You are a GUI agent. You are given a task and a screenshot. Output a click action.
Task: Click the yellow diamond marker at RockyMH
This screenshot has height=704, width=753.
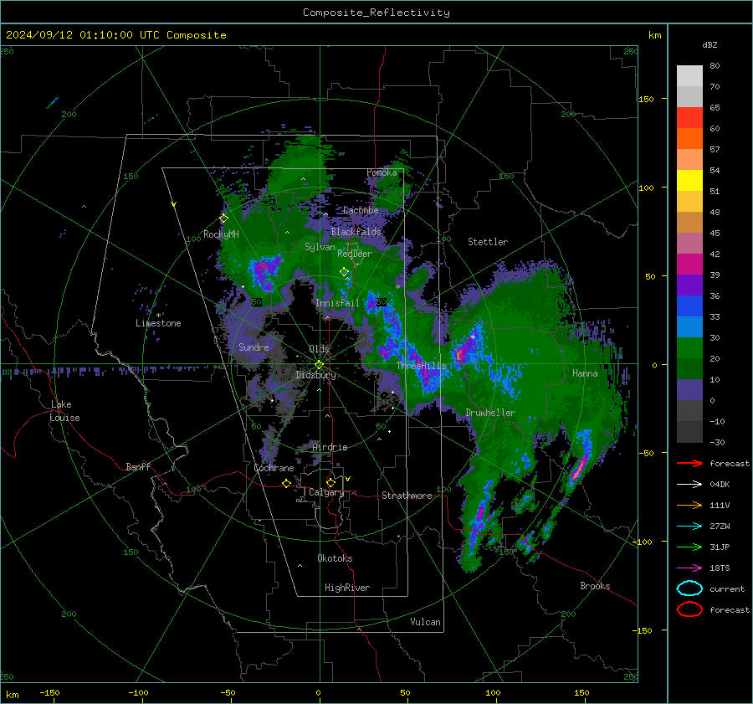point(223,218)
